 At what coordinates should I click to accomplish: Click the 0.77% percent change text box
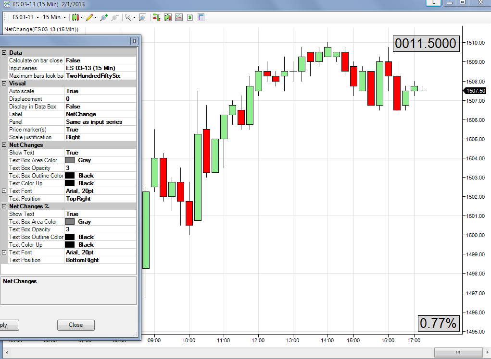click(438, 323)
